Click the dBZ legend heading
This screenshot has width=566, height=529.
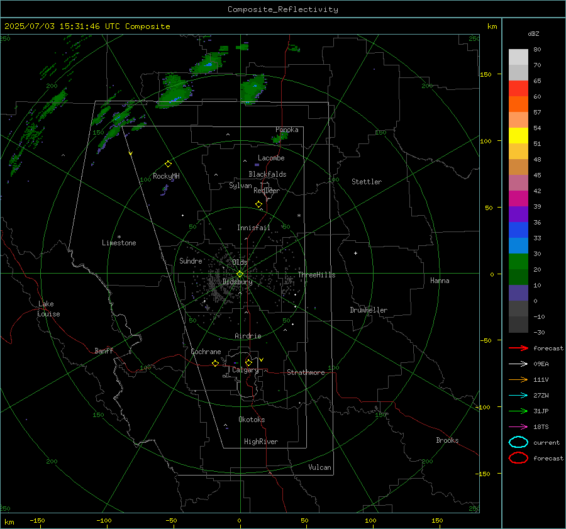(533, 34)
